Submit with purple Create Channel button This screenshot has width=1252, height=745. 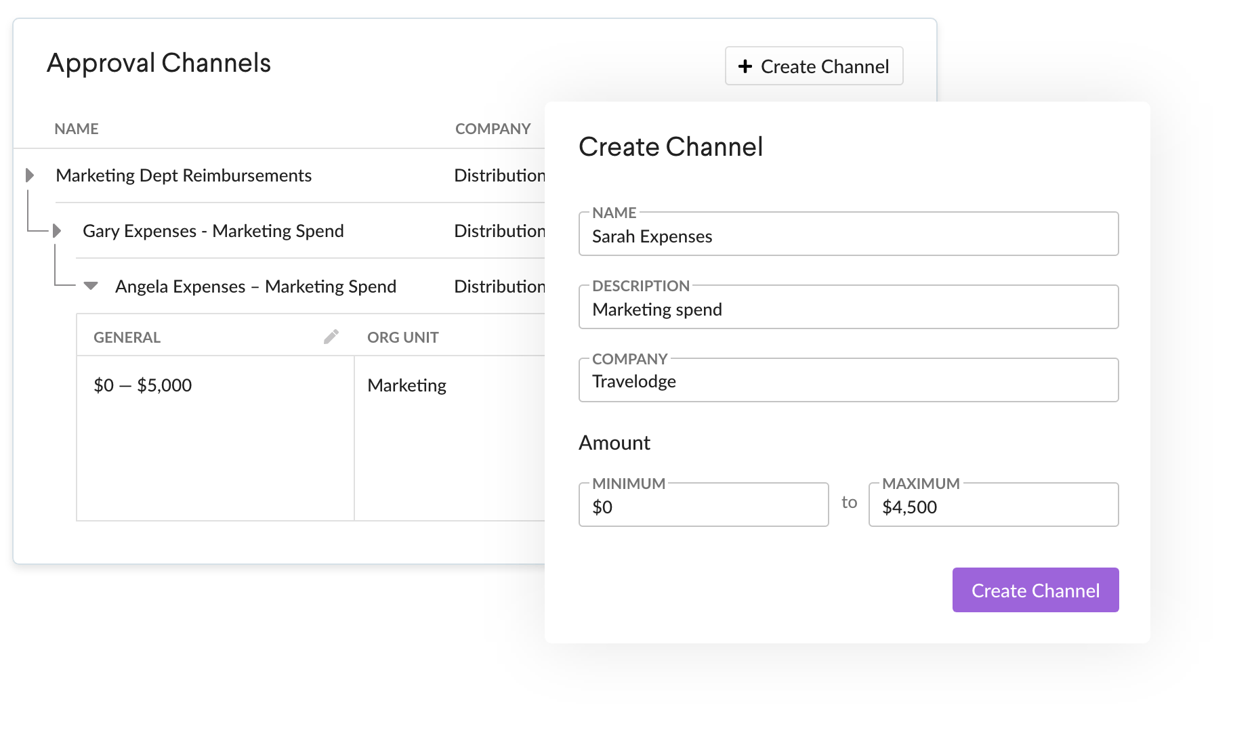pos(1035,590)
